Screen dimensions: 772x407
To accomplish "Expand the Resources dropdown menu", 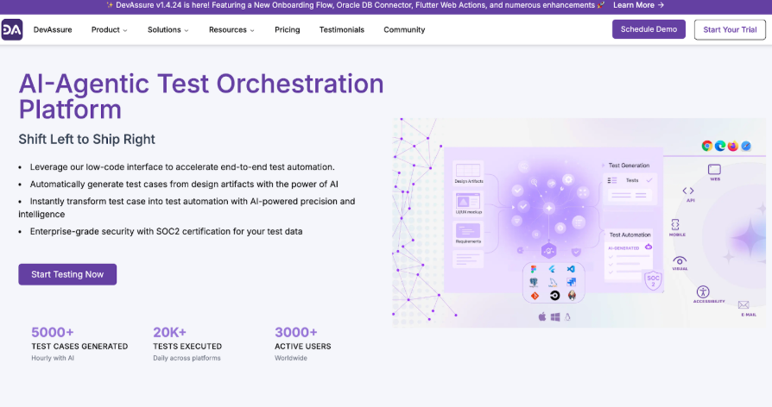I will (231, 29).
